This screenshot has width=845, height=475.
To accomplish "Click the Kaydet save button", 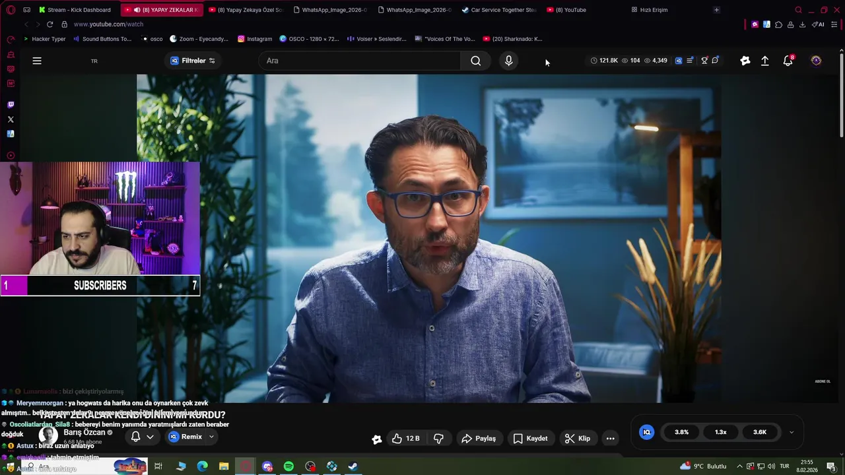I will click(x=530, y=438).
